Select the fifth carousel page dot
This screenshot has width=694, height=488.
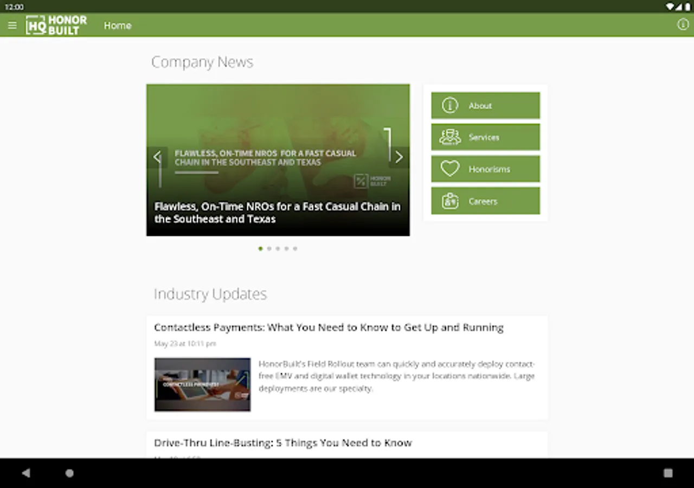pos(295,248)
